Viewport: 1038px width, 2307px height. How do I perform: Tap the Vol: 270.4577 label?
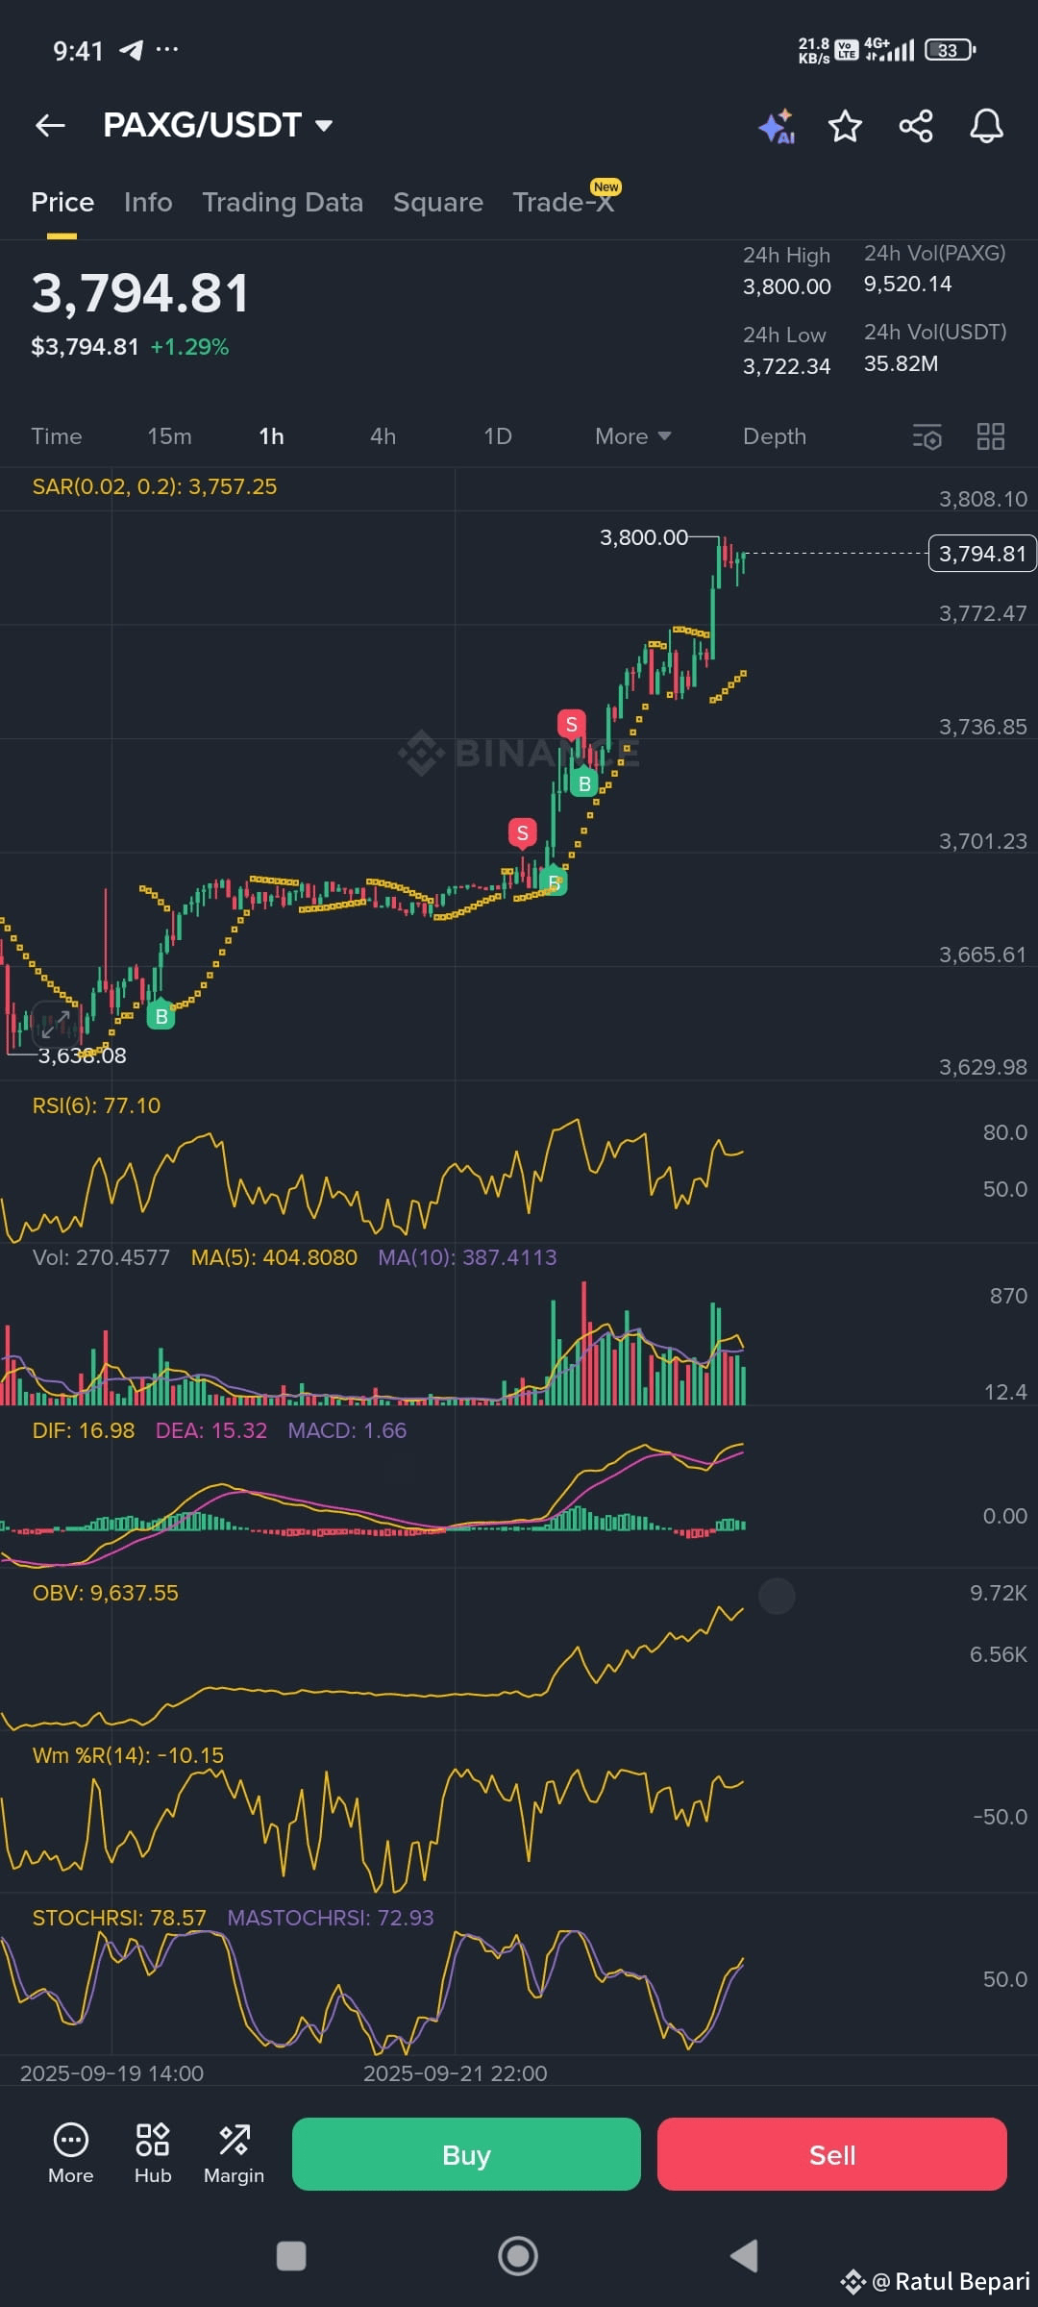(x=101, y=1257)
